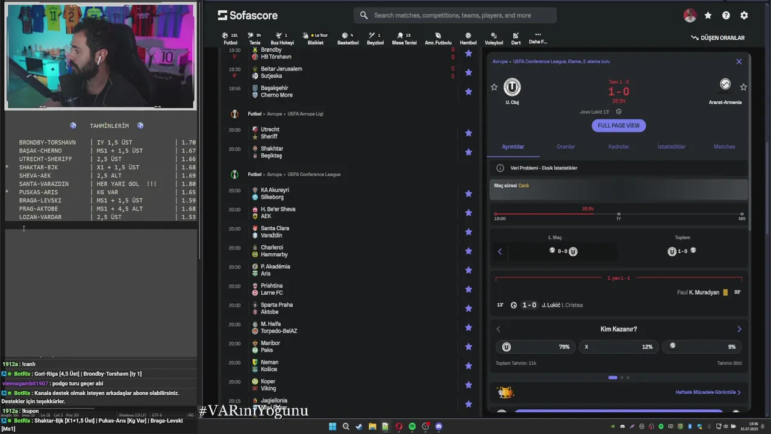Toggle favorite star for Brøndby match

click(468, 53)
